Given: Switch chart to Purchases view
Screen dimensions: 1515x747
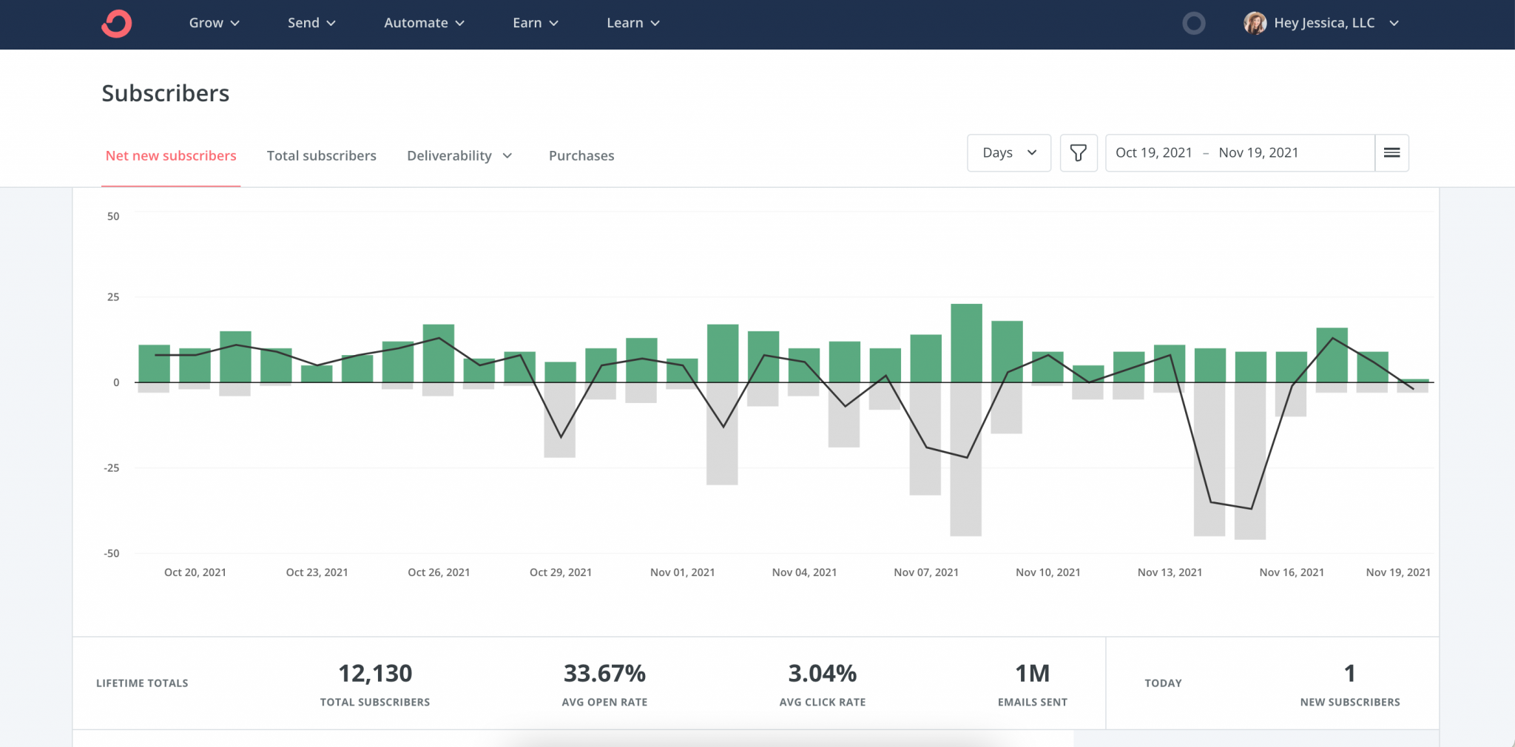Looking at the screenshot, I should point(581,155).
